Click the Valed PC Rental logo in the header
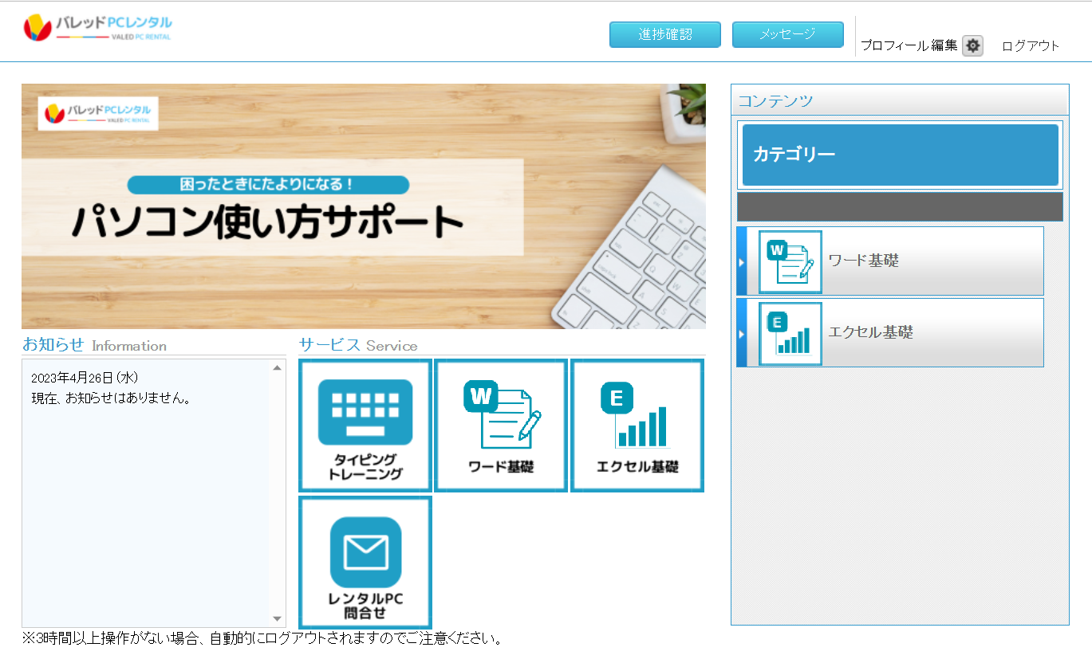The height and width of the screenshot is (663, 1092). [97, 28]
